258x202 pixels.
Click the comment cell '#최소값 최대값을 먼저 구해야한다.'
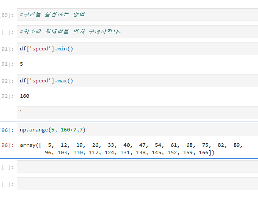coord(138,32)
